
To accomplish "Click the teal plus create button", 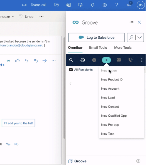I will [x=106, y=60].
